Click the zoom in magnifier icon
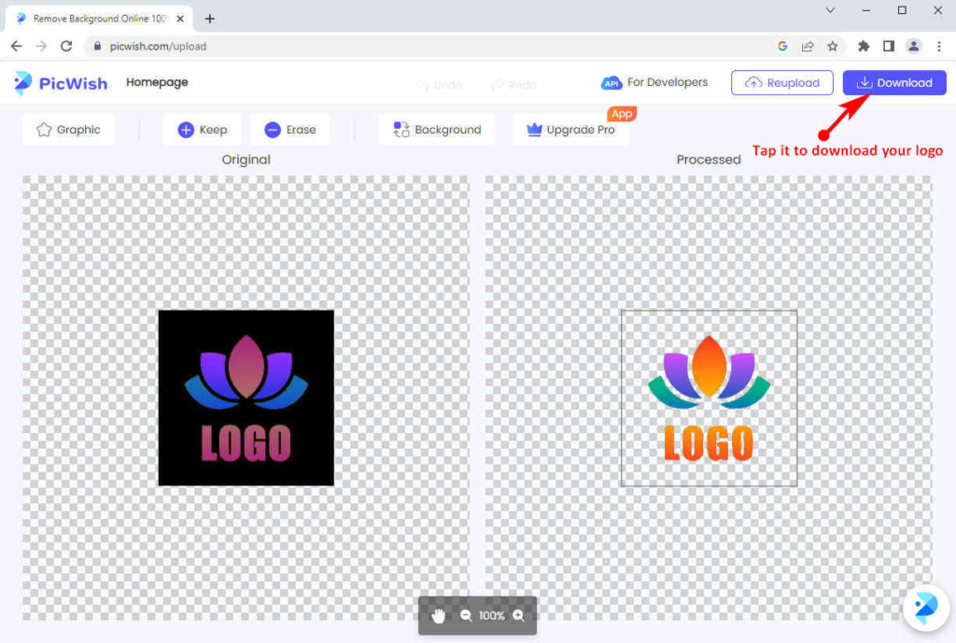The image size is (956, 643). (x=518, y=615)
